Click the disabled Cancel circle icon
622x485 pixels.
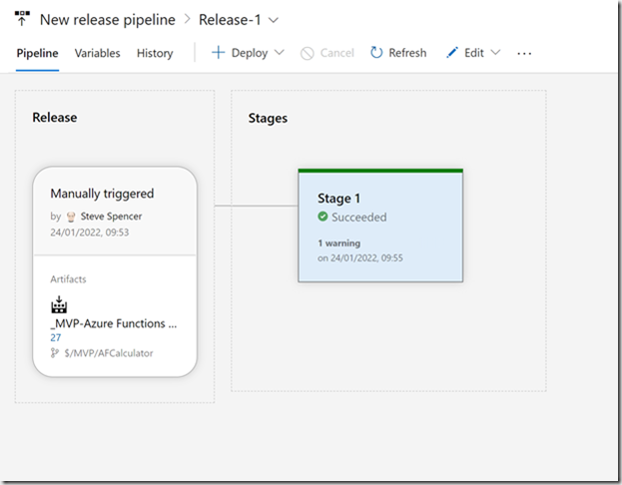pos(308,53)
